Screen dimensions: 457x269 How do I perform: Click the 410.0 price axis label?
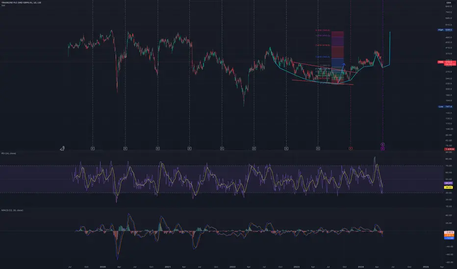(x=449, y=48)
